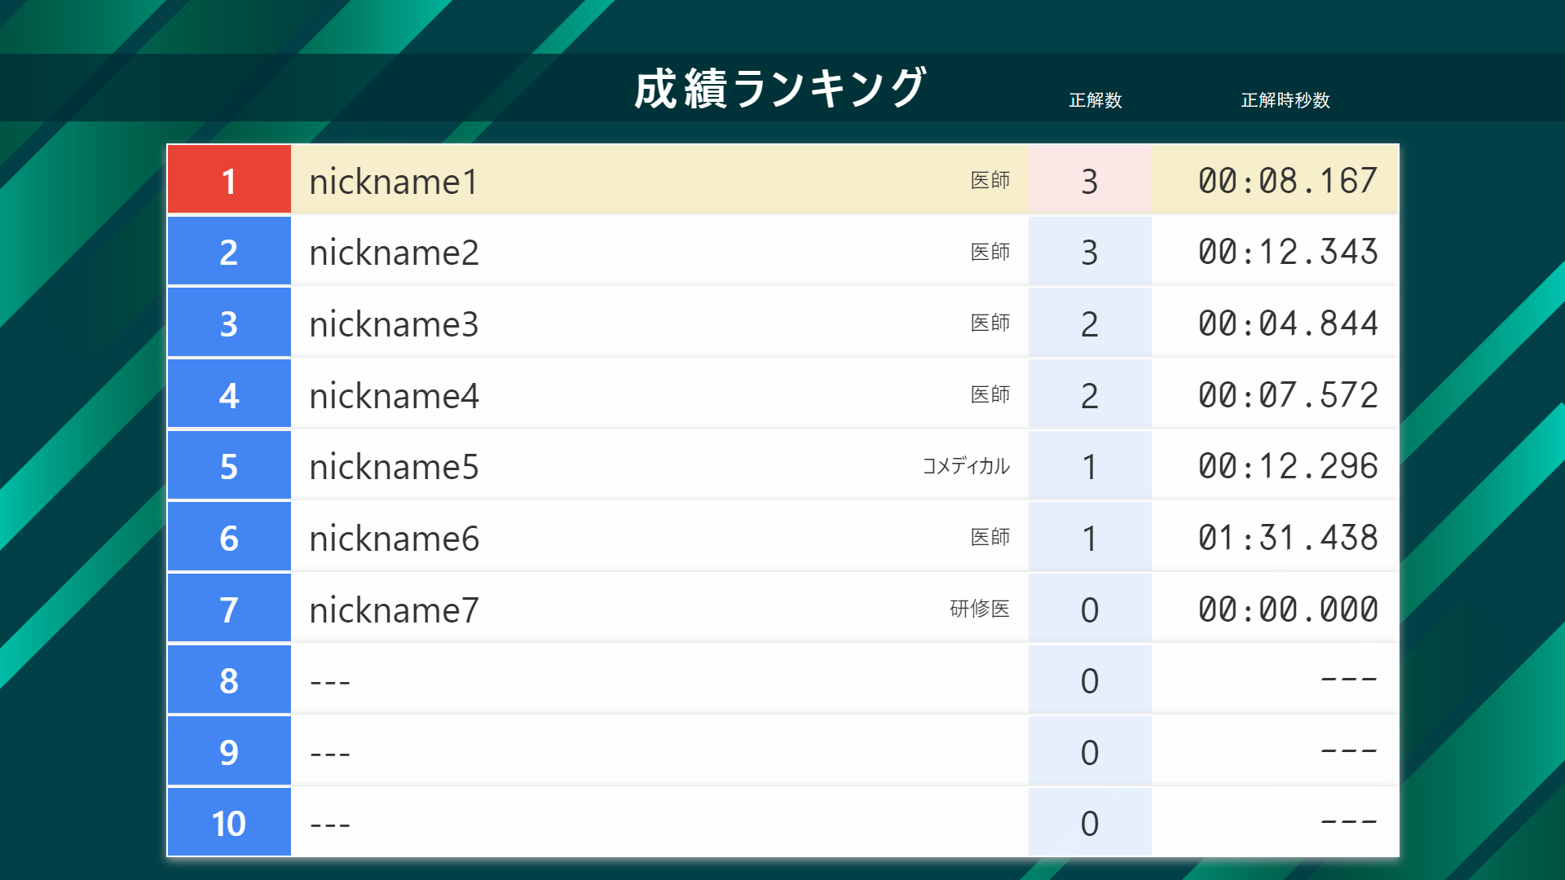1565x880 pixels.
Task: Click the 正解数 column header
Action: [1095, 100]
